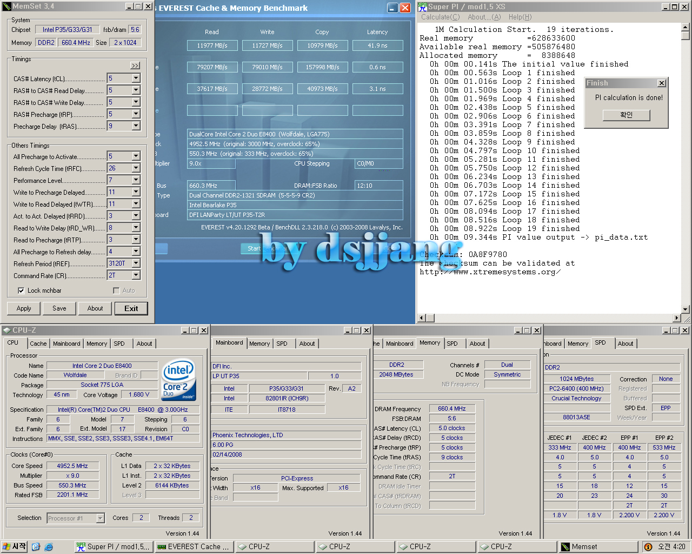
Task: Select the CPU tab in first CPU-Z window
Action: [x=13, y=343]
